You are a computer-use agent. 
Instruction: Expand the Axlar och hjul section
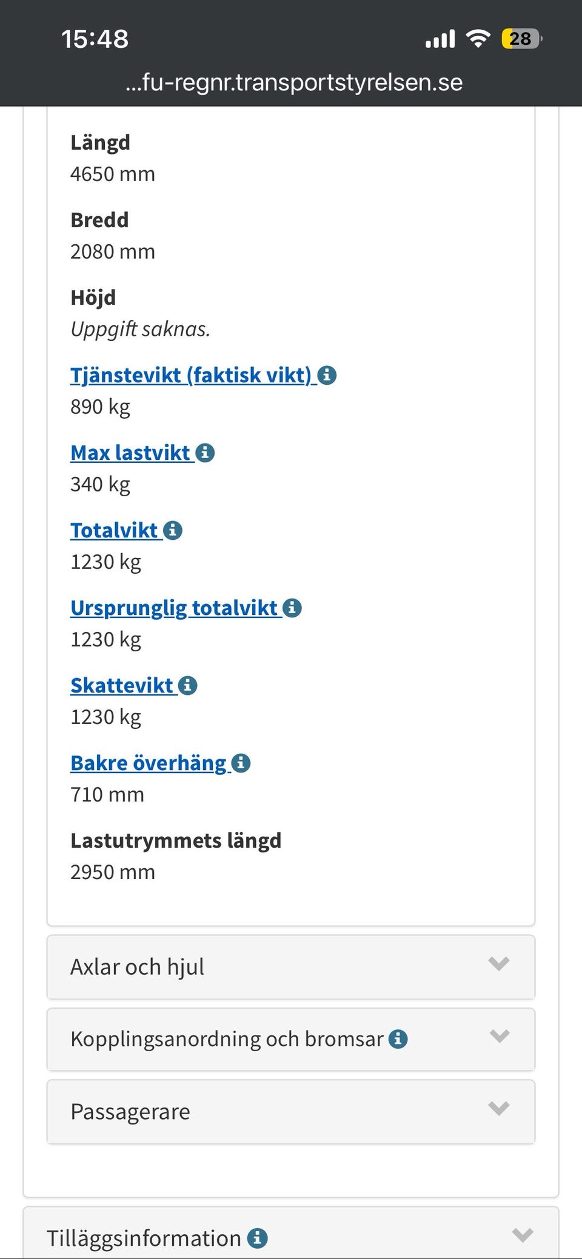[x=291, y=966]
